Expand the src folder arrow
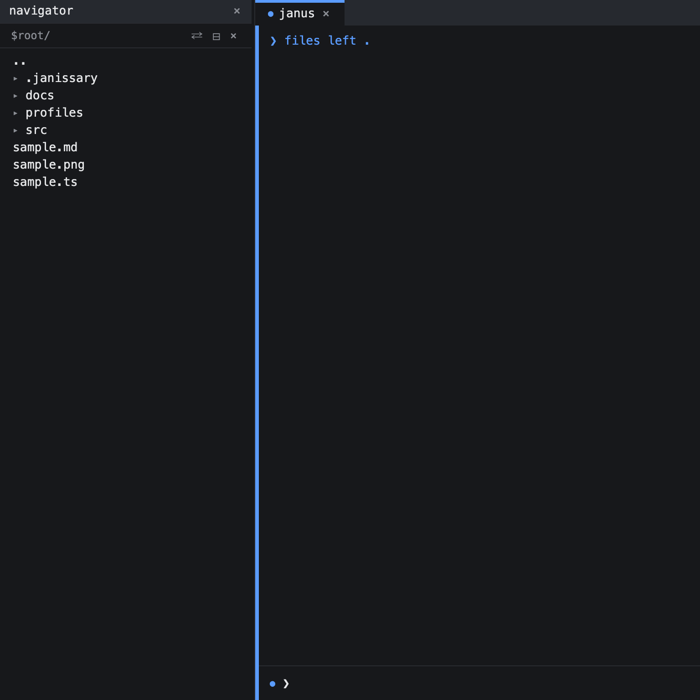700x700 pixels. (15, 130)
